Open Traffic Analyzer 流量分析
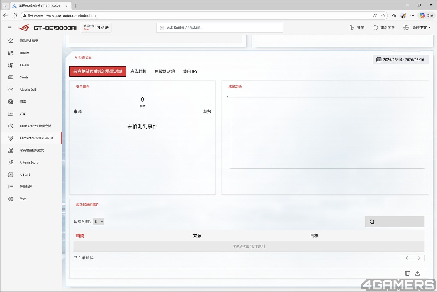The image size is (437, 292). (x=35, y=126)
